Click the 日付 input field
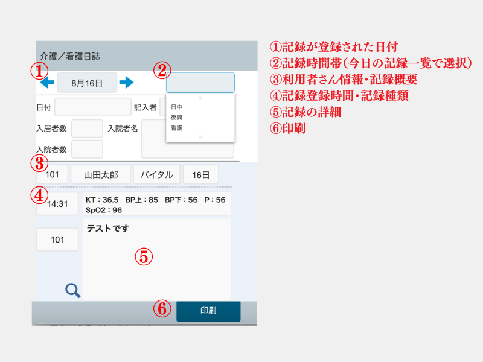 92,107
